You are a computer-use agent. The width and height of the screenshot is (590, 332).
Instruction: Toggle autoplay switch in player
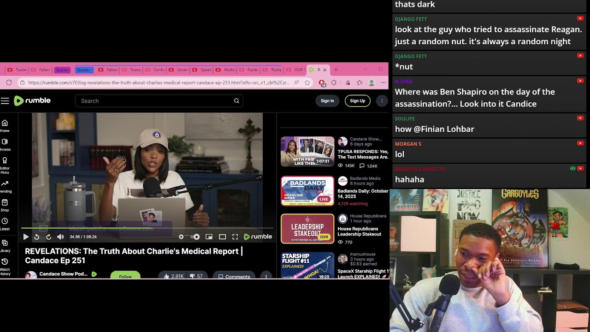point(195,237)
